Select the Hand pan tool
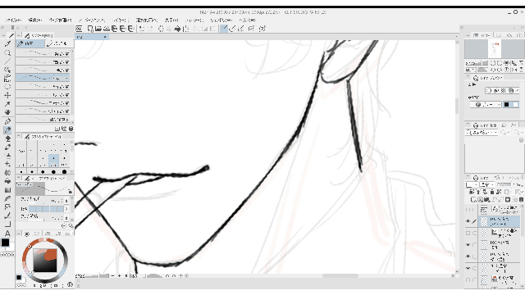 pyautogui.click(x=7, y=112)
